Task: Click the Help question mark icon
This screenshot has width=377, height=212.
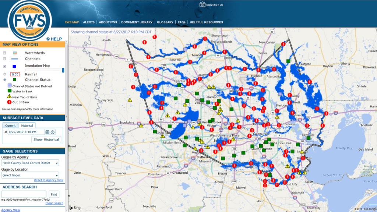Action: tap(48, 39)
